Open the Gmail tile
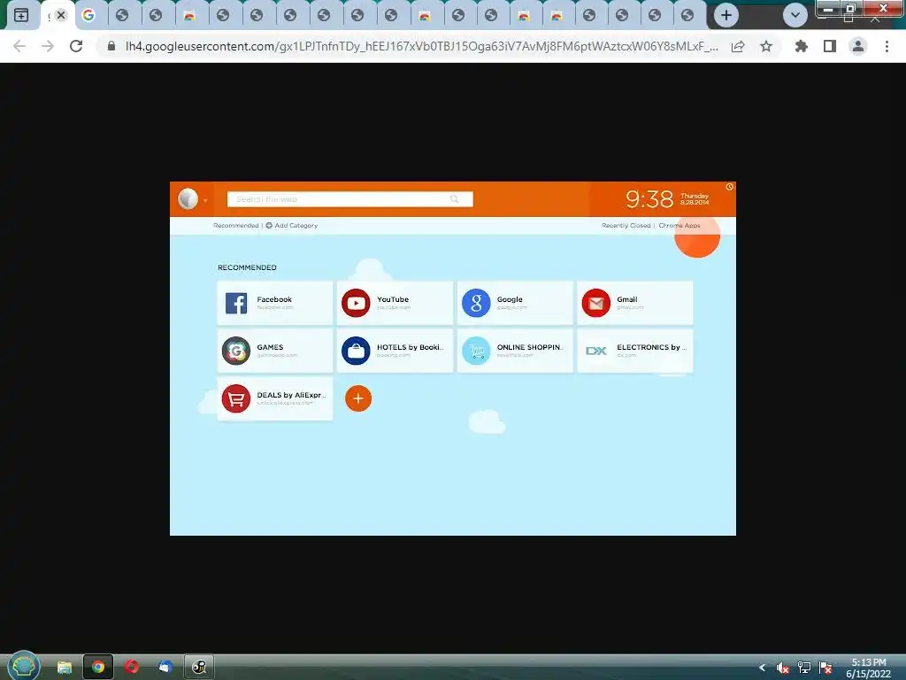The width and height of the screenshot is (906, 680). click(635, 303)
